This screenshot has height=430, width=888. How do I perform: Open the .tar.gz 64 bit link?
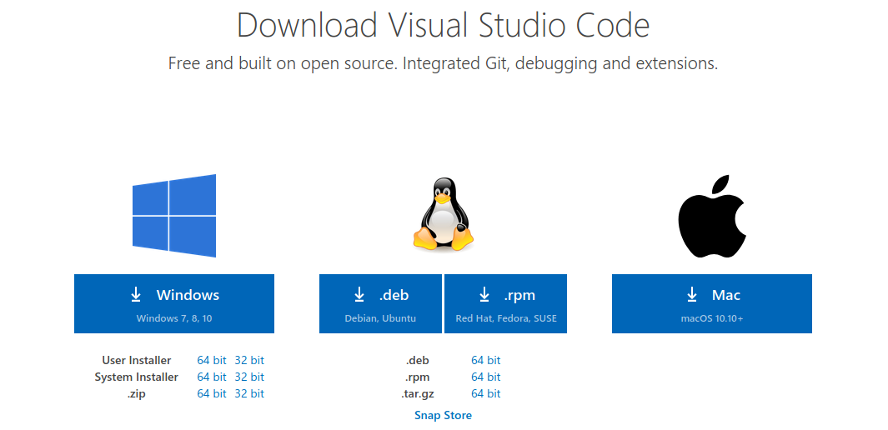click(486, 394)
